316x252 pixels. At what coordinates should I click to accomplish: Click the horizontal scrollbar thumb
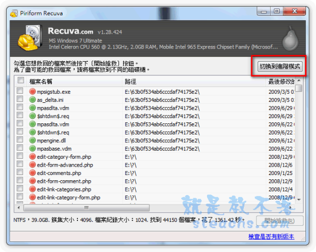86,208
